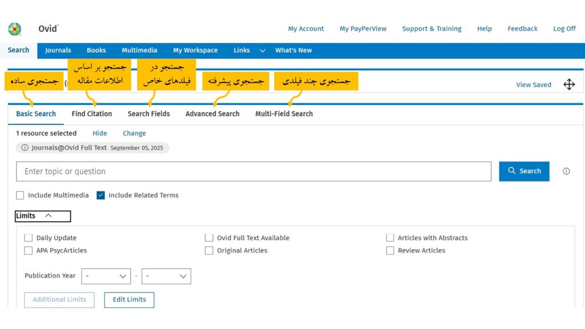
Task: Click the topic or question input field
Action: [253, 171]
